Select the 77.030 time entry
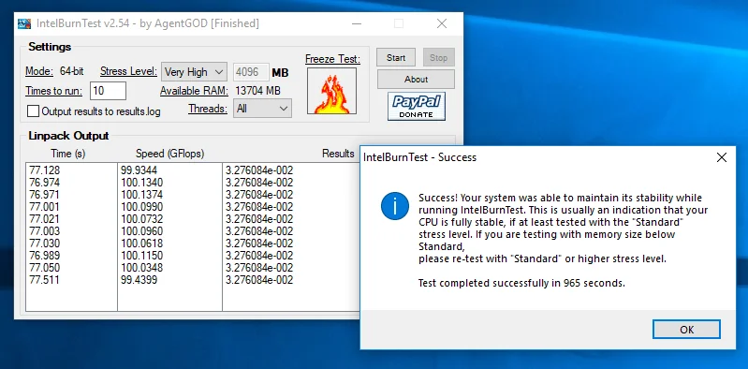 [x=45, y=244]
